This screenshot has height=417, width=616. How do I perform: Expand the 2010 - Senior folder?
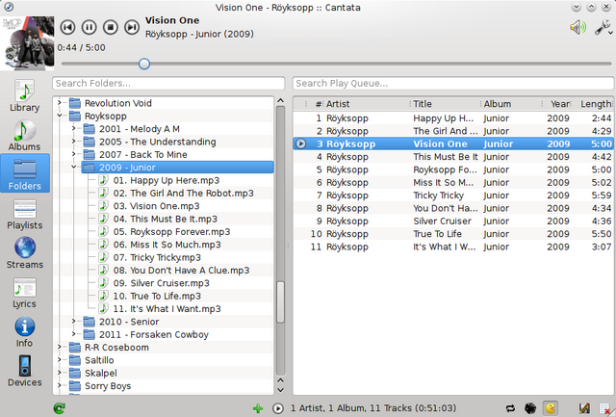click(x=74, y=322)
